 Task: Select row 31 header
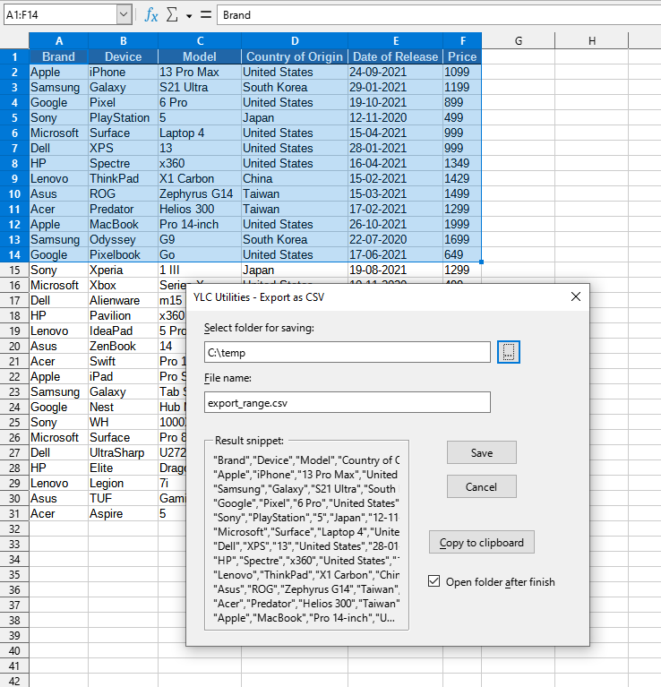pyautogui.click(x=14, y=513)
